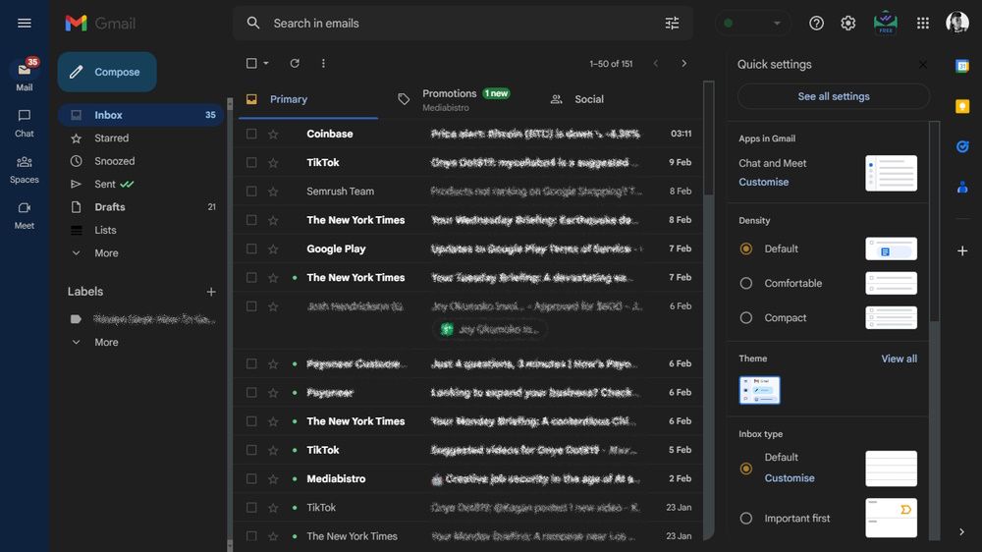This screenshot has height=552, width=982.
Task: Expand More under folder list
Action: (x=106, y=253)
